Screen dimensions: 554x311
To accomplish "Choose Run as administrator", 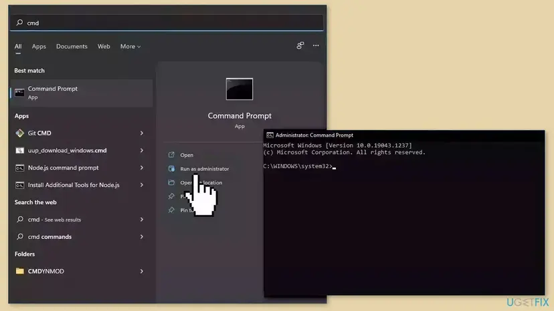I will tap(205, 169).
